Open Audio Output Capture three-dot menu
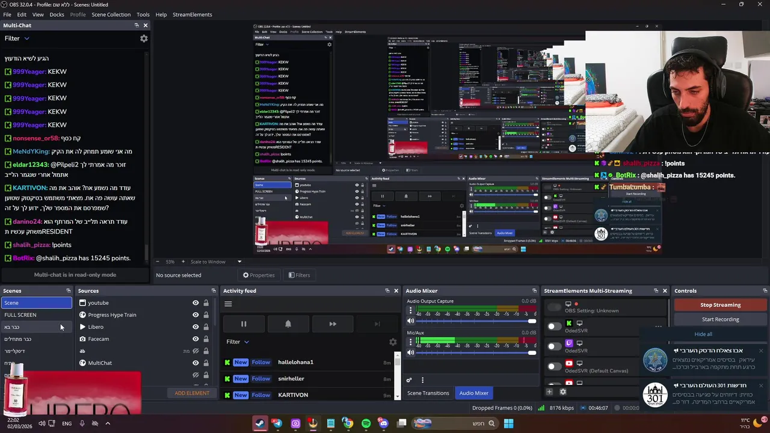 (411, 310)
